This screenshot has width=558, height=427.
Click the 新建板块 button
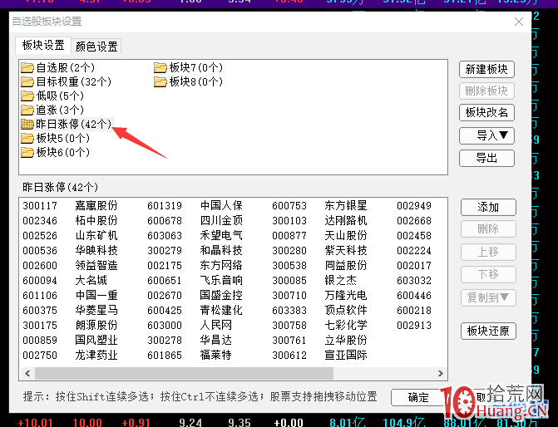pyautogui.click(x=486, y=69)
